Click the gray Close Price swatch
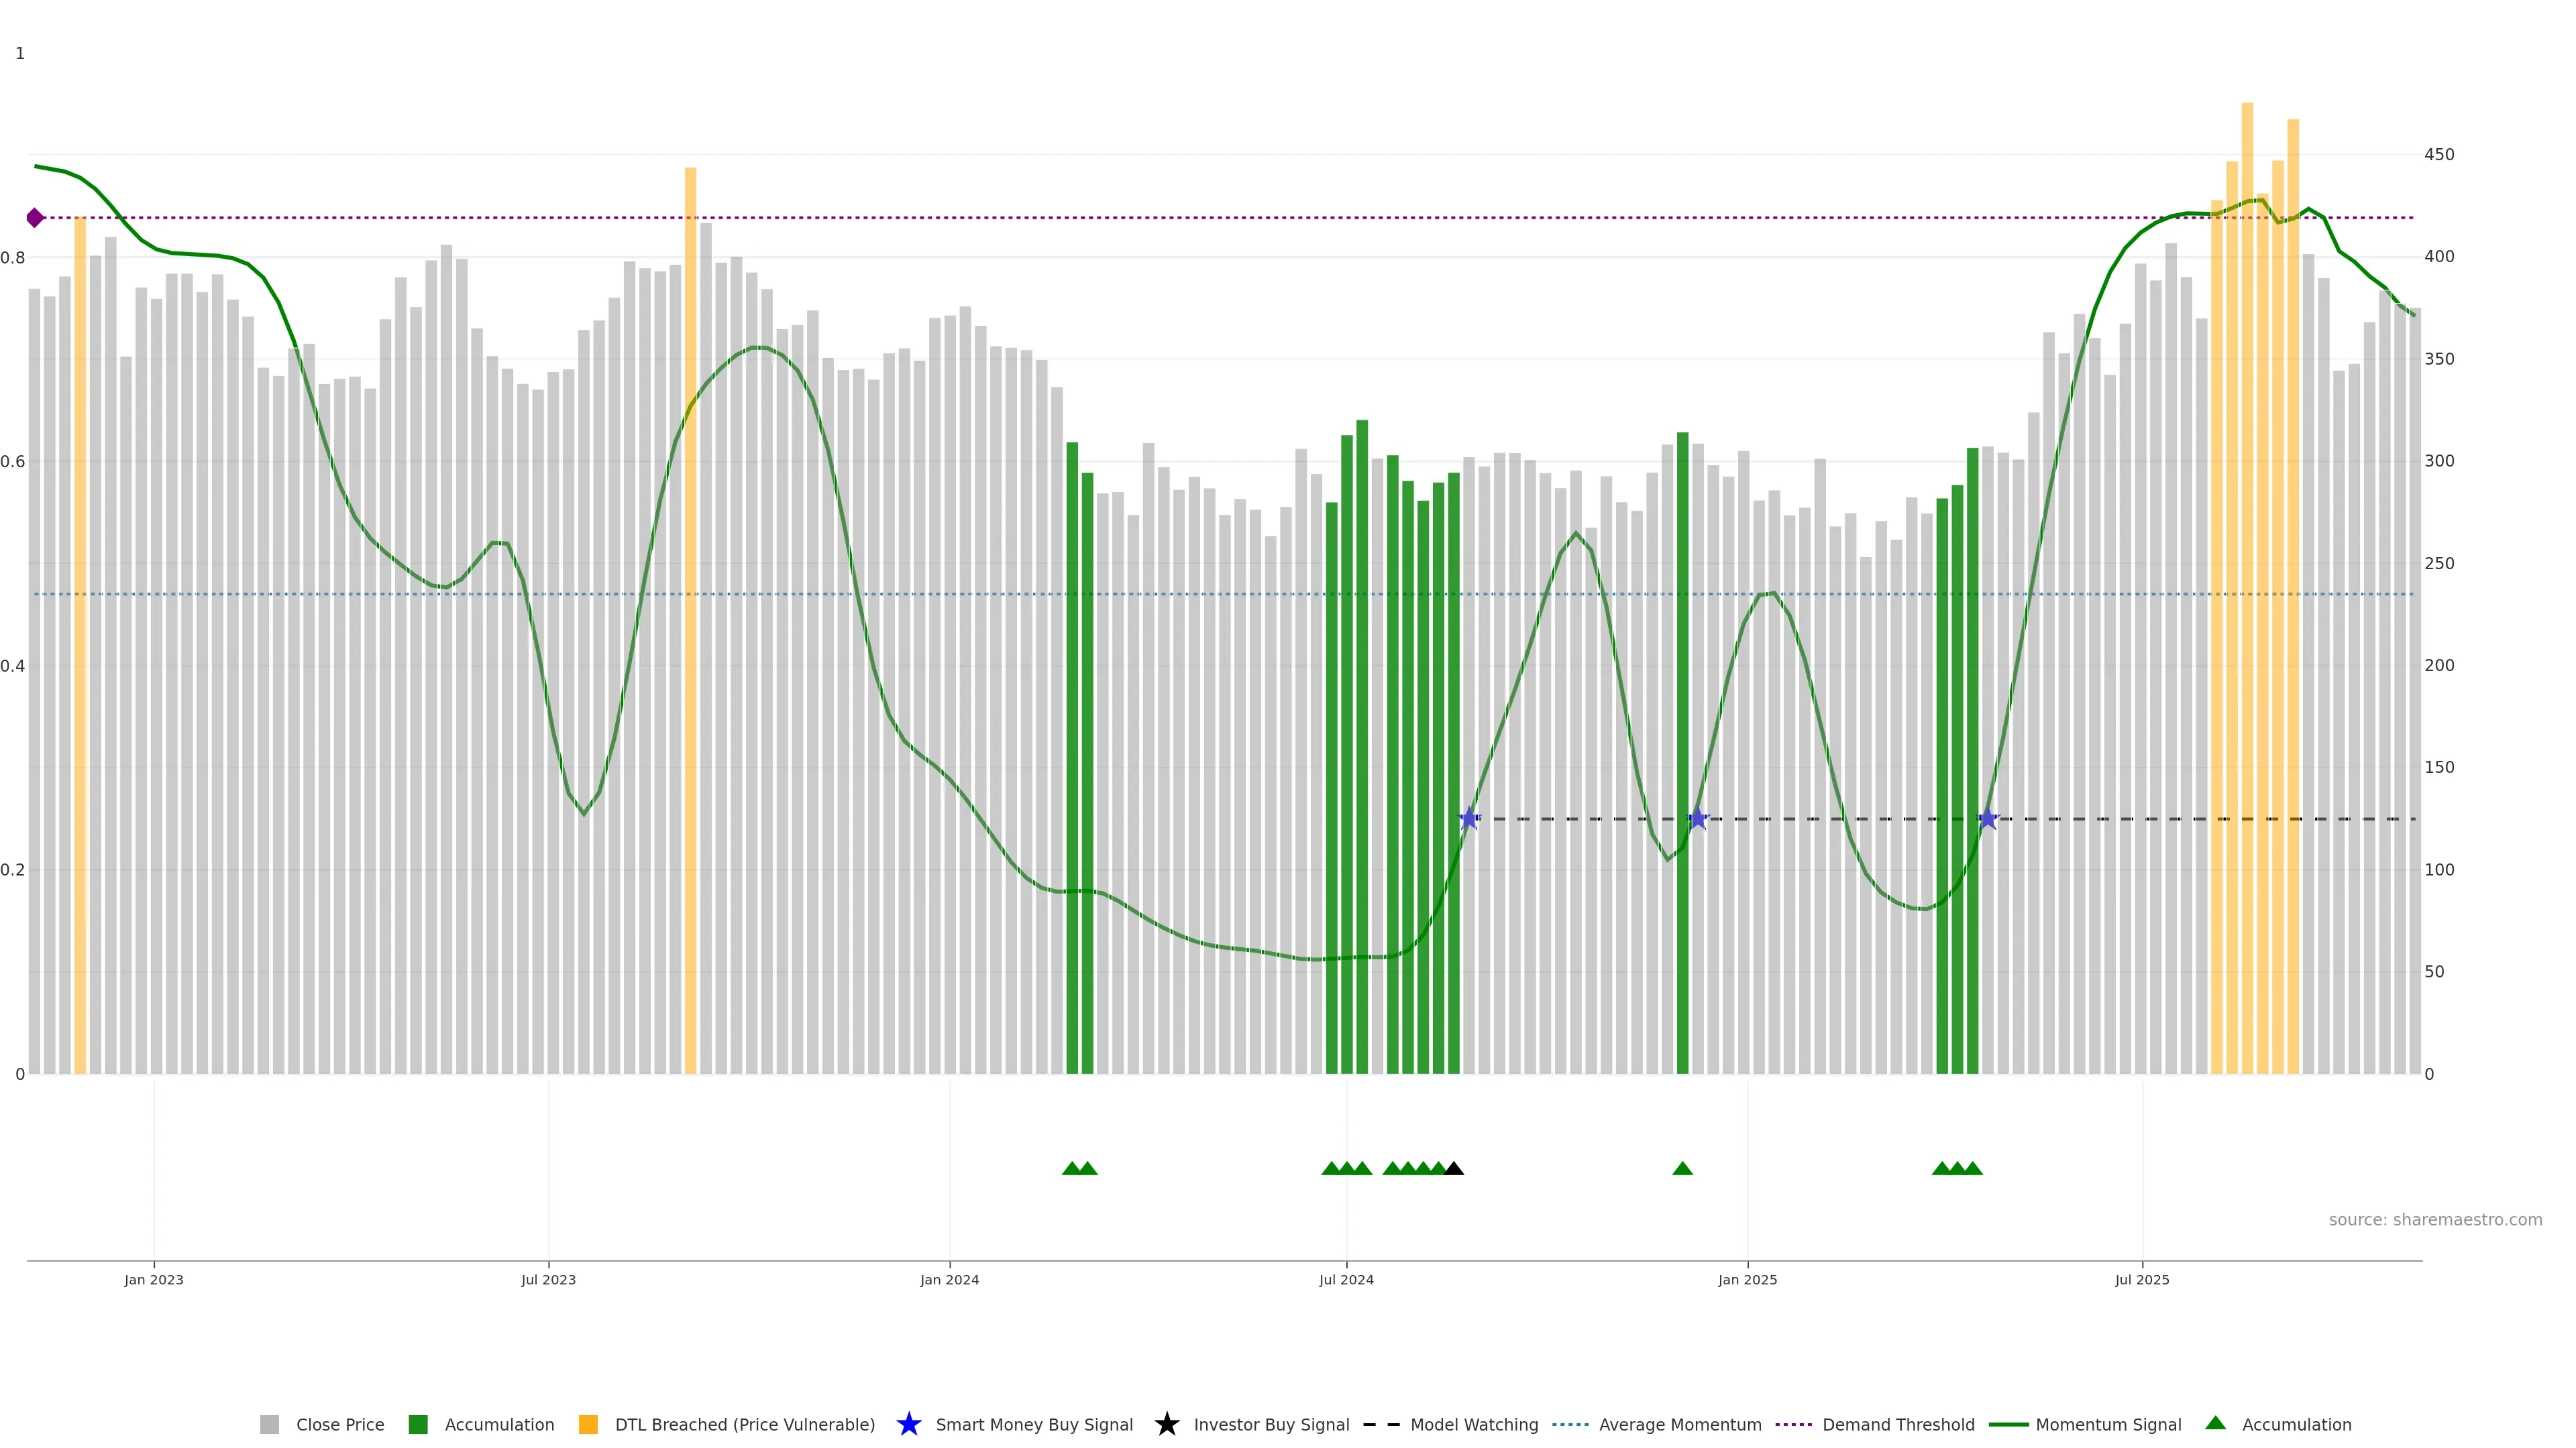Screen dimensions: 2576x1448 click(270, 1424)
